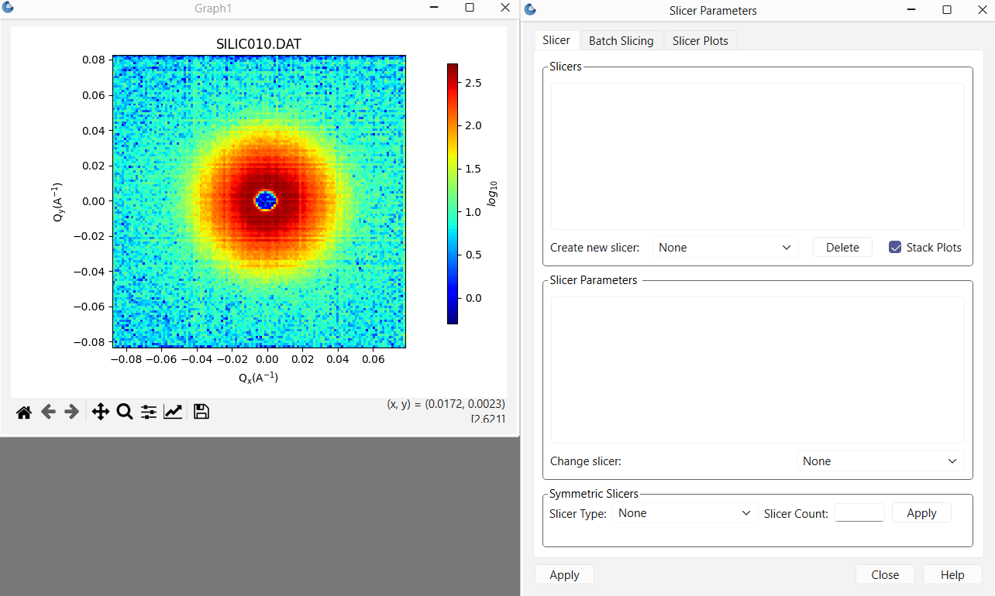The height and width of the screenshot is (596, 995).
Task: Maximize the Slicer Parameters window
Action: click(947, 10)
